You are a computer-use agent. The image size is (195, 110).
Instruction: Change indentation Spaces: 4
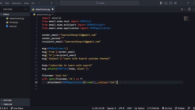point(112,108)
